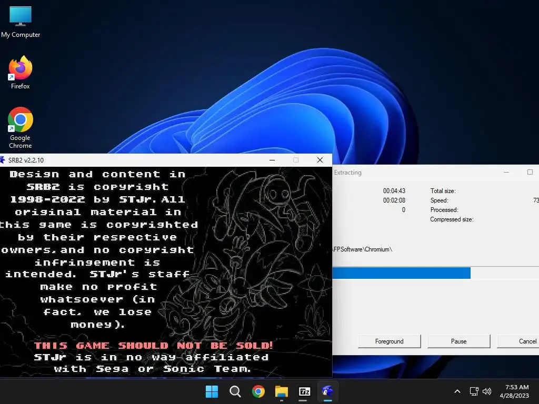This screenshot has width=539, height=404.
Task: Open the My Computer desktop icon
Action: click(x=21, y=22)
